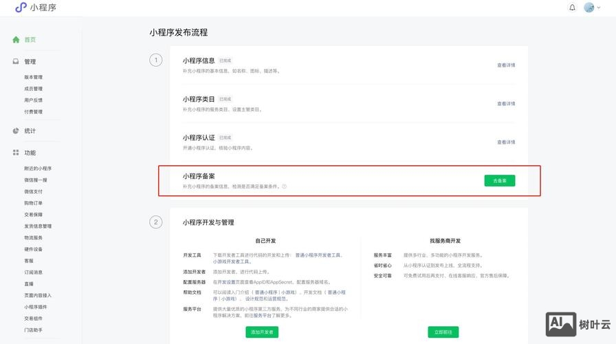Screen dimensions: 616x344
Task: Click the 已完成 tag beside 小程序认证
Action: (225, 138)
